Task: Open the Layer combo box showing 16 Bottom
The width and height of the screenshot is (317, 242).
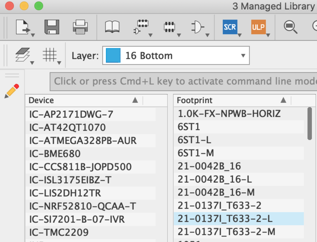Action: coord(176,56)
